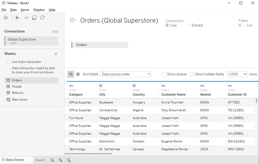259x164 pixels.
Task: Click the Abc data type icon for Category
Action: (x=71, y=86)
